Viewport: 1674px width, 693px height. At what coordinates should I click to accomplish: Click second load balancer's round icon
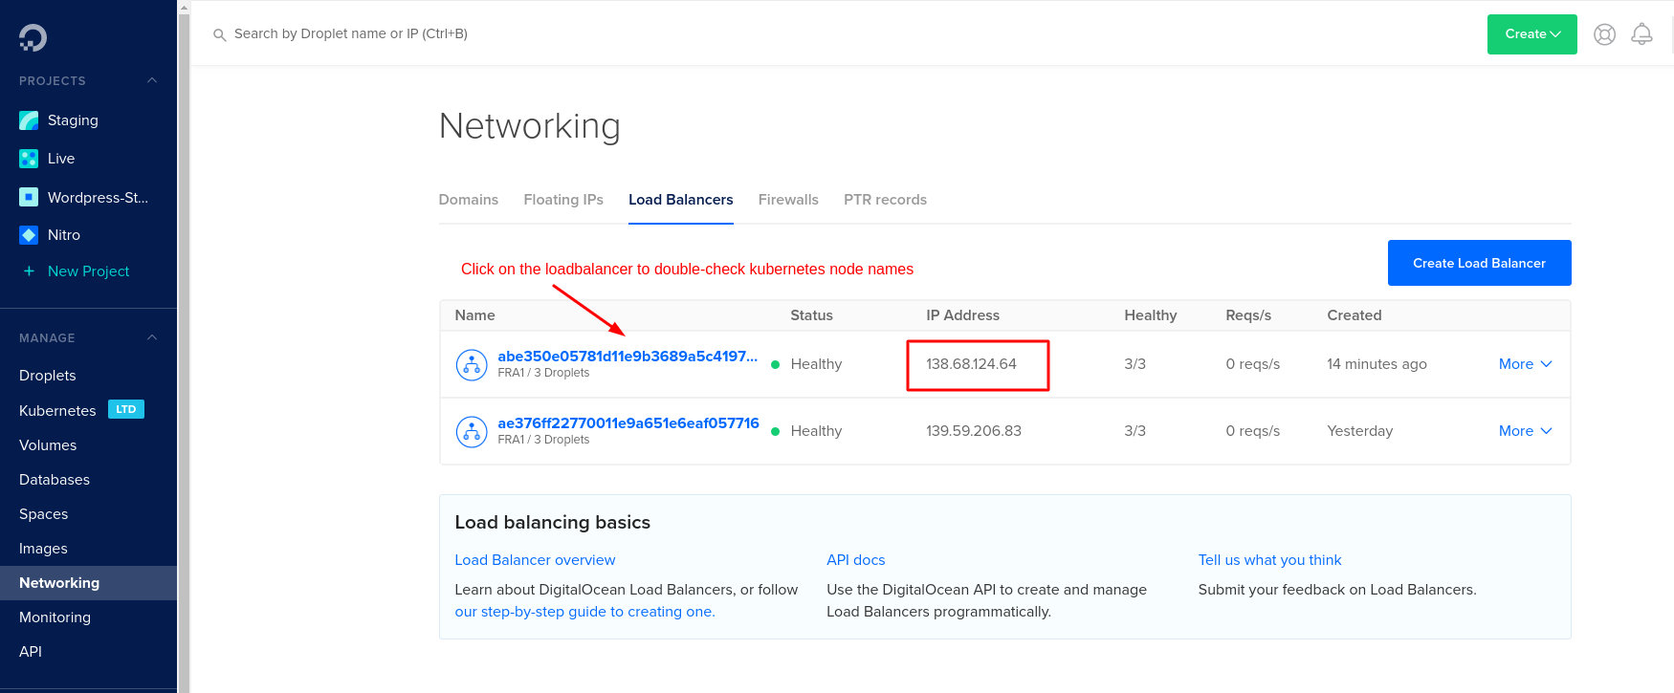tap(472, 431)
